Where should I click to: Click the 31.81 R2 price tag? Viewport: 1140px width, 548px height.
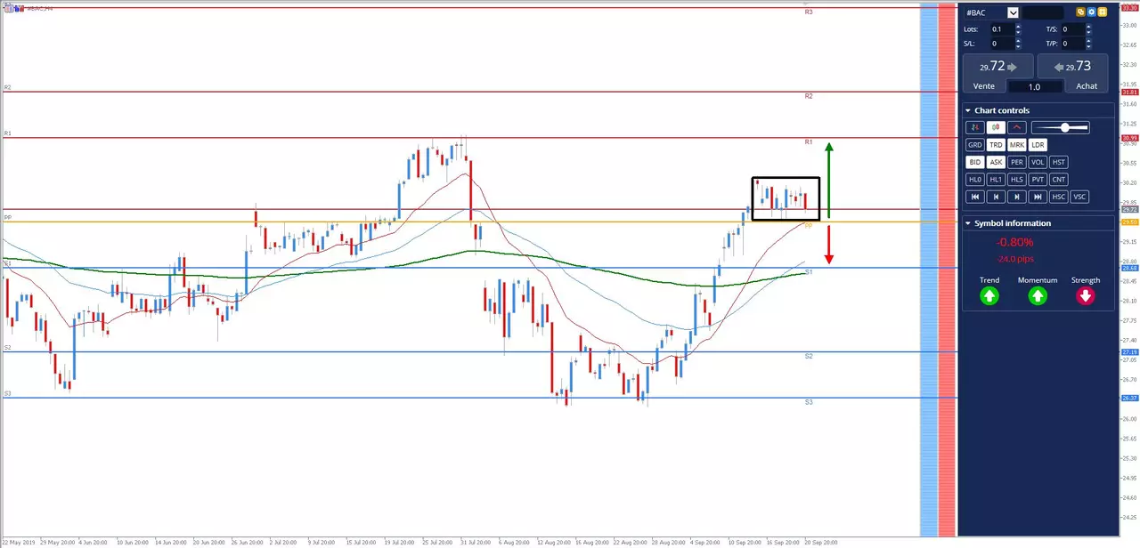tap(1130, 93)
